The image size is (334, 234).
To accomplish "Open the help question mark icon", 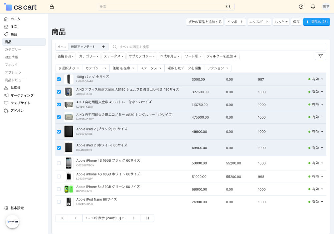I will pos(301,7).
